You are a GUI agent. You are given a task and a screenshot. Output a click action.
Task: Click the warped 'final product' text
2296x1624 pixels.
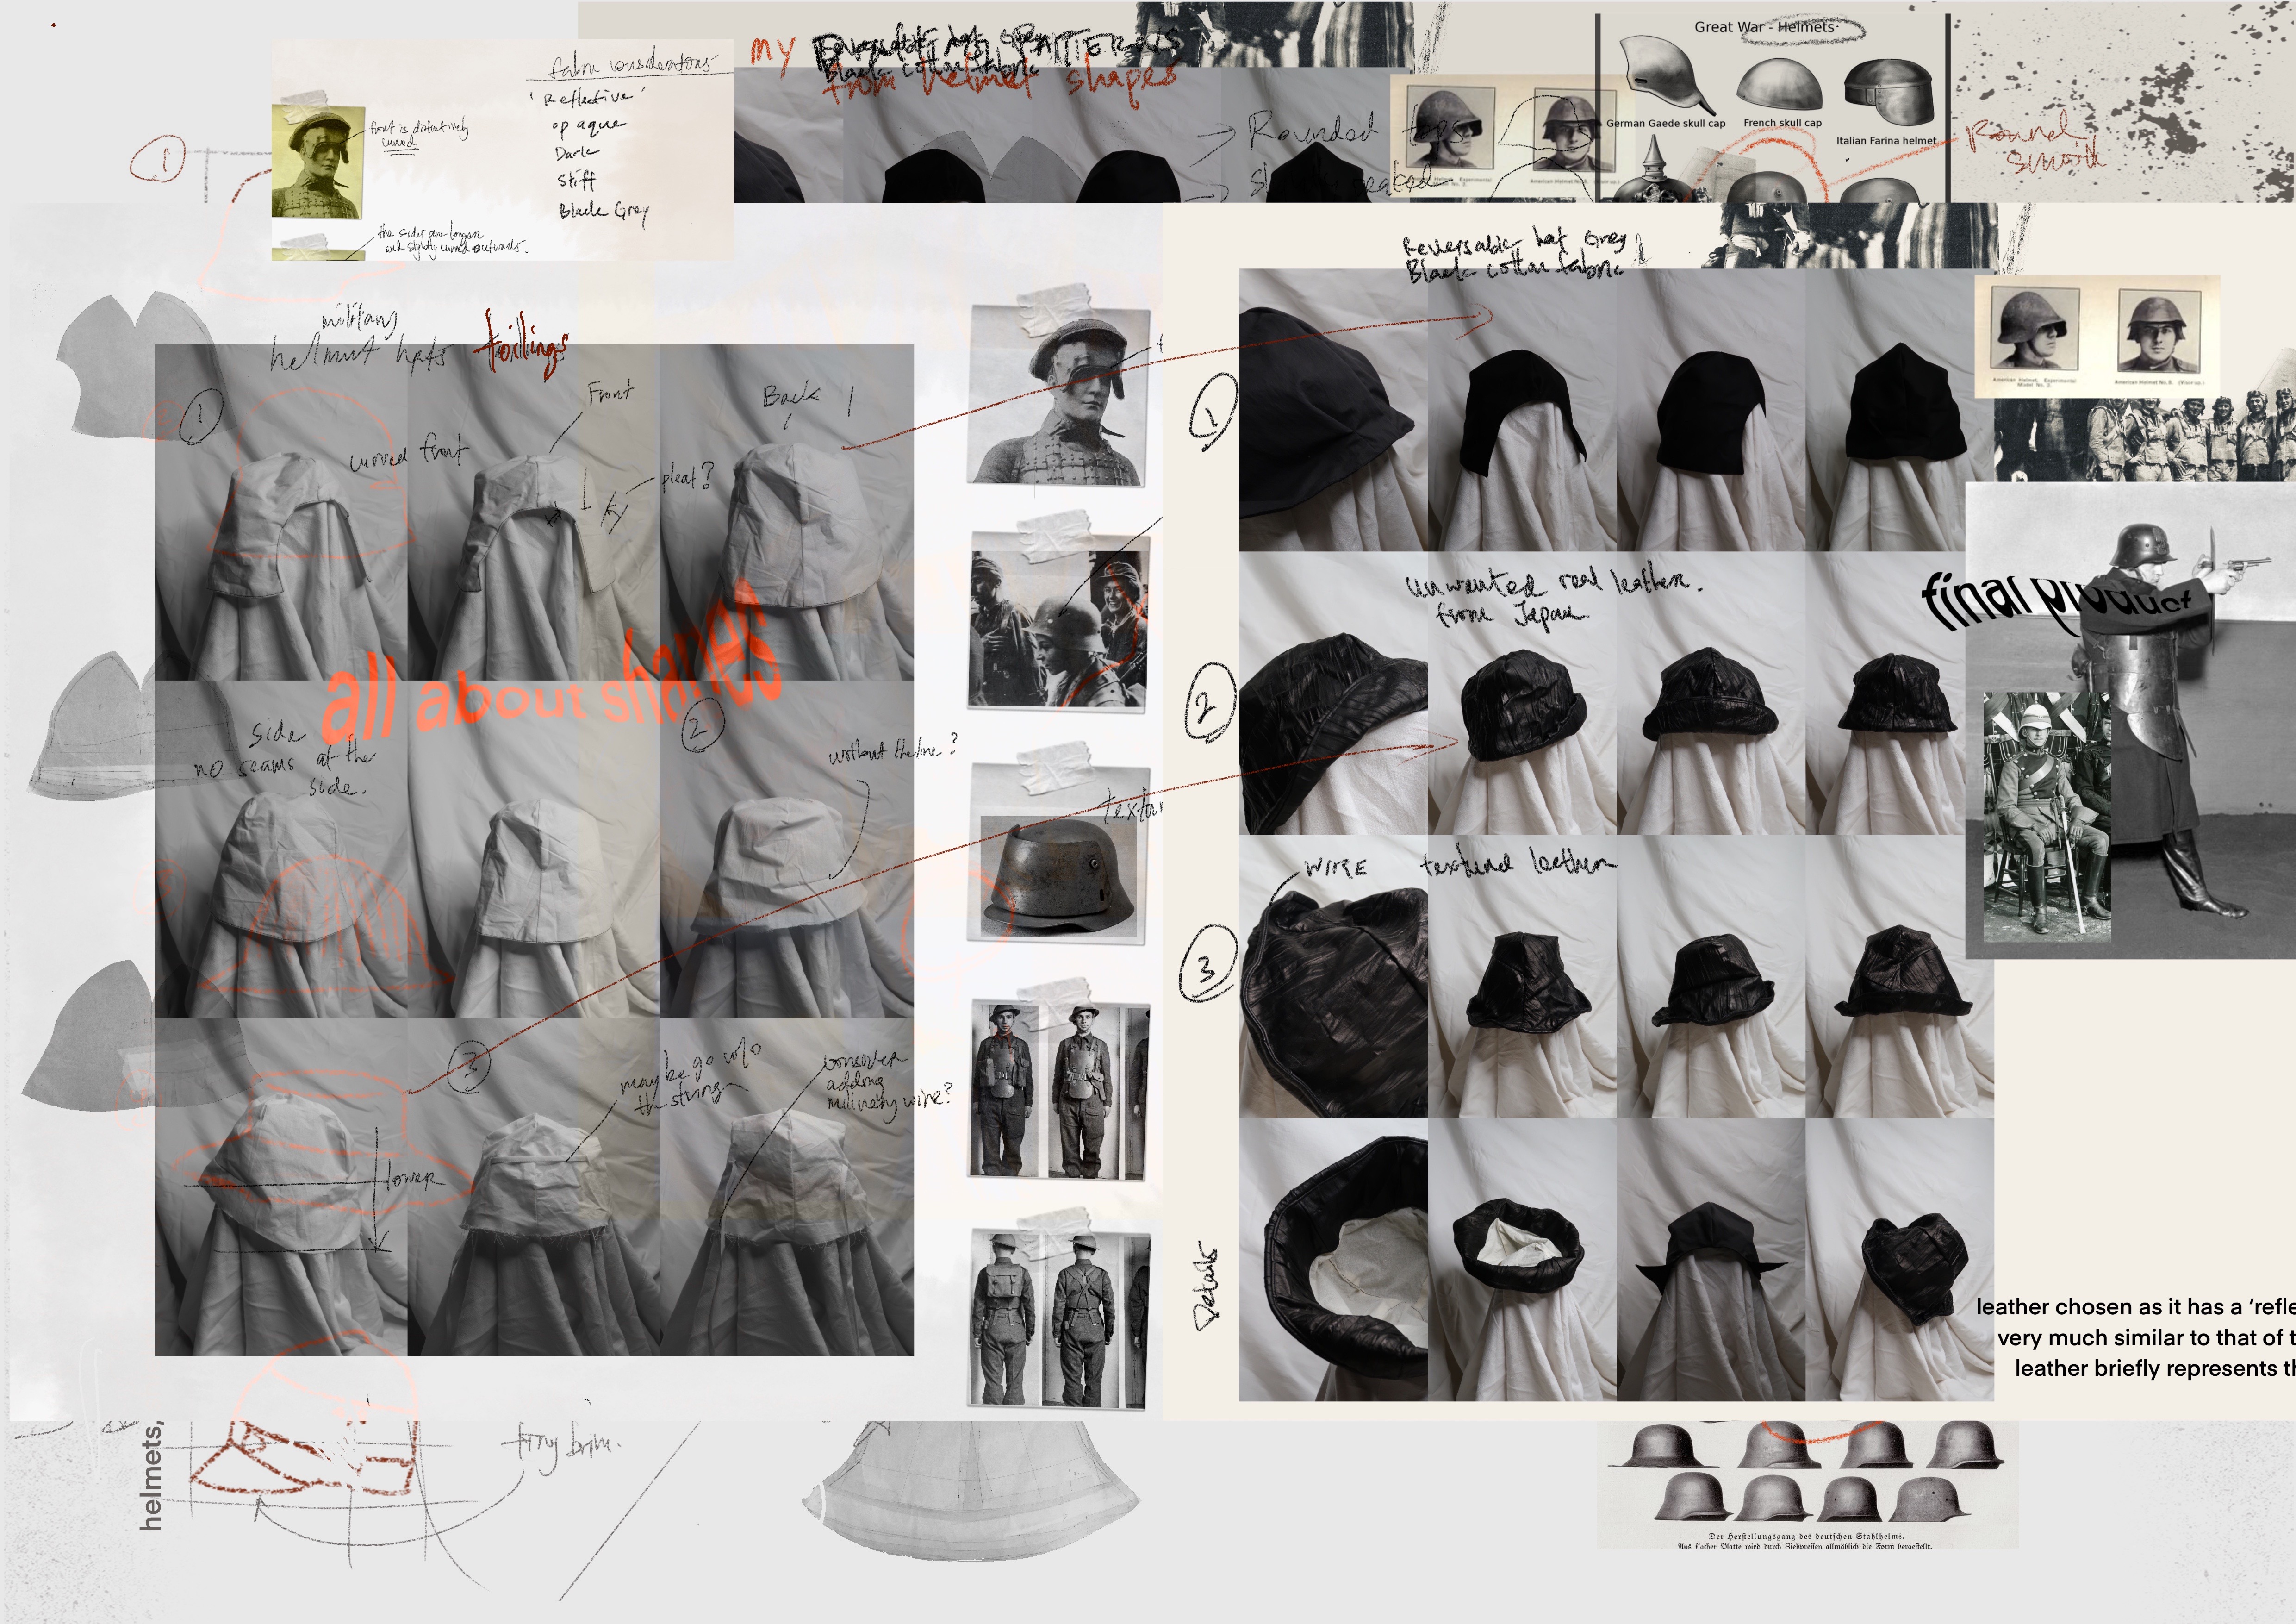[2055, 602]
